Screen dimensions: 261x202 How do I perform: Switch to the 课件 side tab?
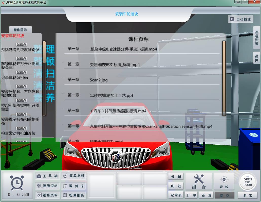tap(256, 58)
